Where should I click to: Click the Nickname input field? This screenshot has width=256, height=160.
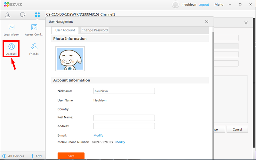pos(124,91)
